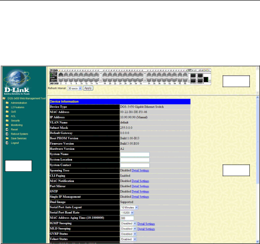Click the scroll up arrow of the main panel
This screenshot has height=244, width=260.
[257, 98]
